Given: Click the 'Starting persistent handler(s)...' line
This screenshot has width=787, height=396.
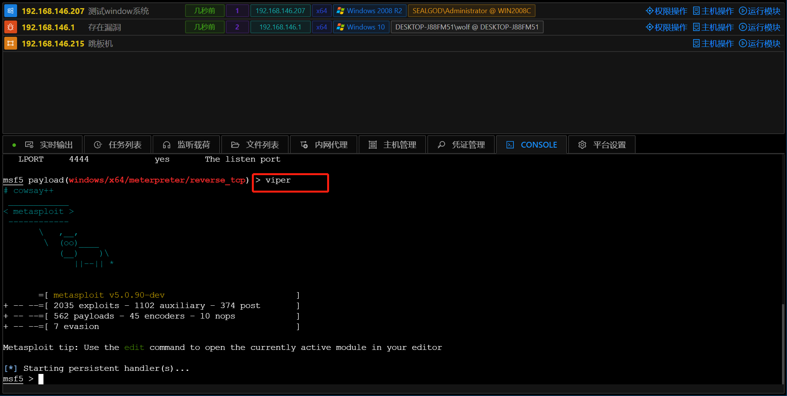Looking at the screenshot, I should coord(106,368).
